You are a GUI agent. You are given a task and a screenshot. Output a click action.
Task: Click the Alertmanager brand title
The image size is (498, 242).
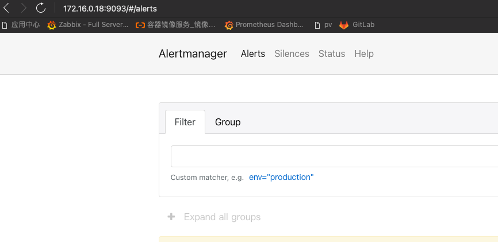pyautogui.click(x=193, y=53)
